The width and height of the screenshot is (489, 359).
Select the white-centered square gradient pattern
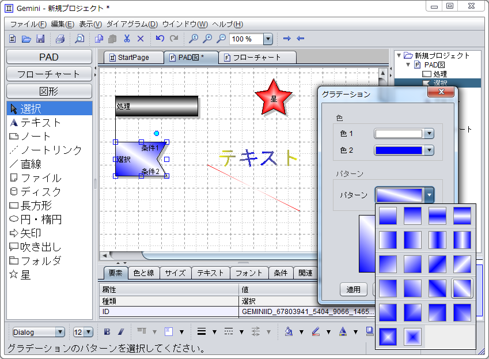coord(388,337)
